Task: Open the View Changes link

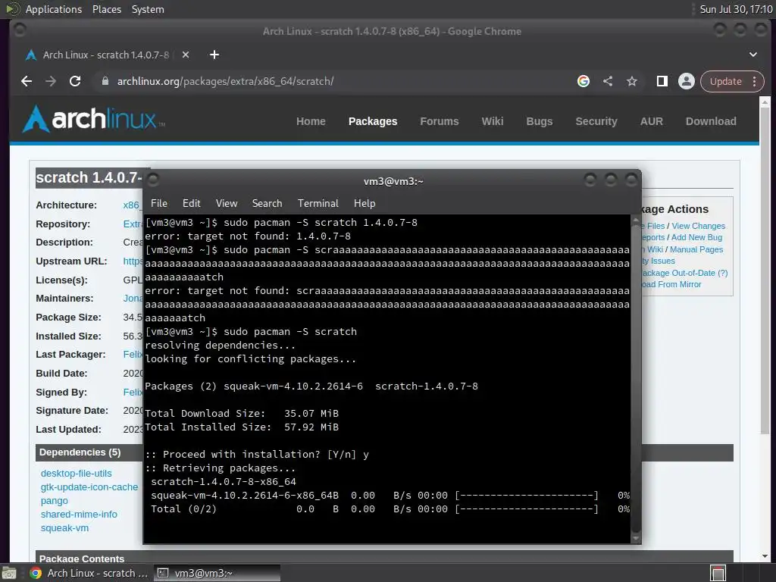Action: [698, 226]
